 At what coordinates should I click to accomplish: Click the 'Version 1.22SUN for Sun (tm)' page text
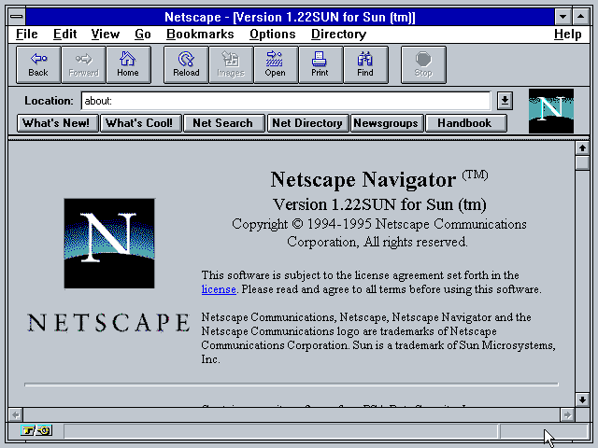click(x=379, y=205)
